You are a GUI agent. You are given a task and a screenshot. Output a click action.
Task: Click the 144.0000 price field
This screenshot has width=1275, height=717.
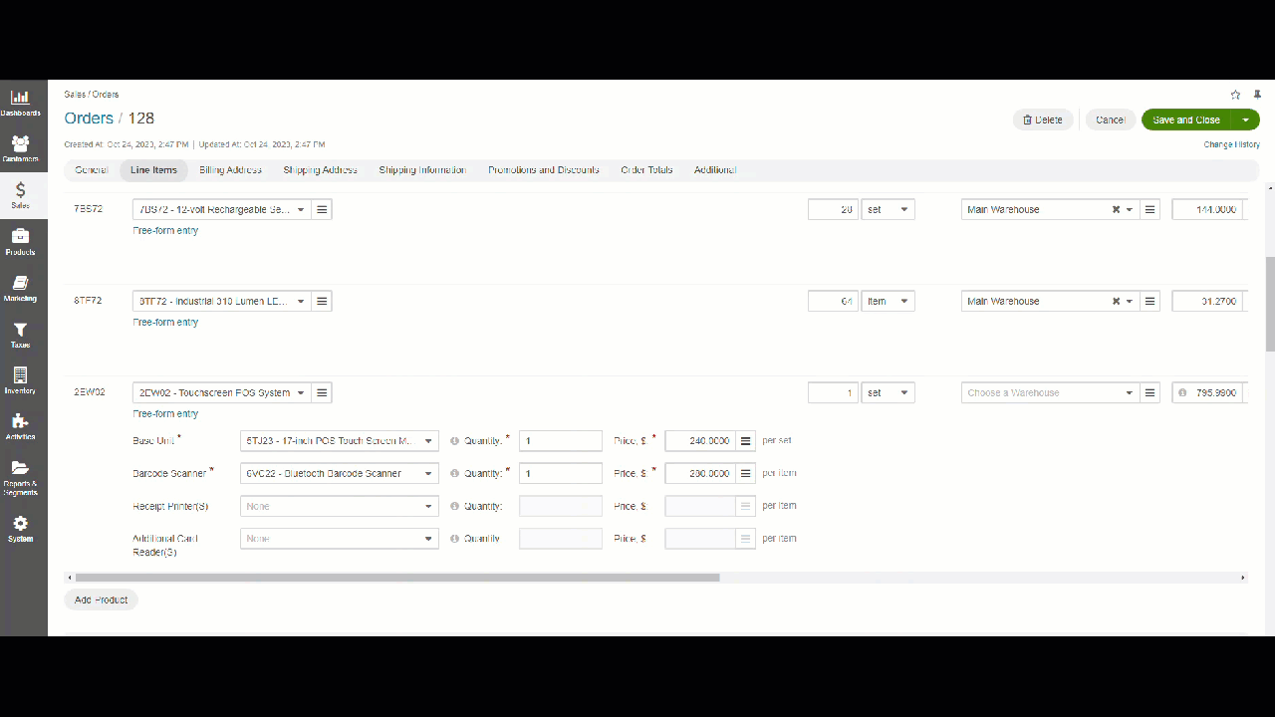[1207, 209]
